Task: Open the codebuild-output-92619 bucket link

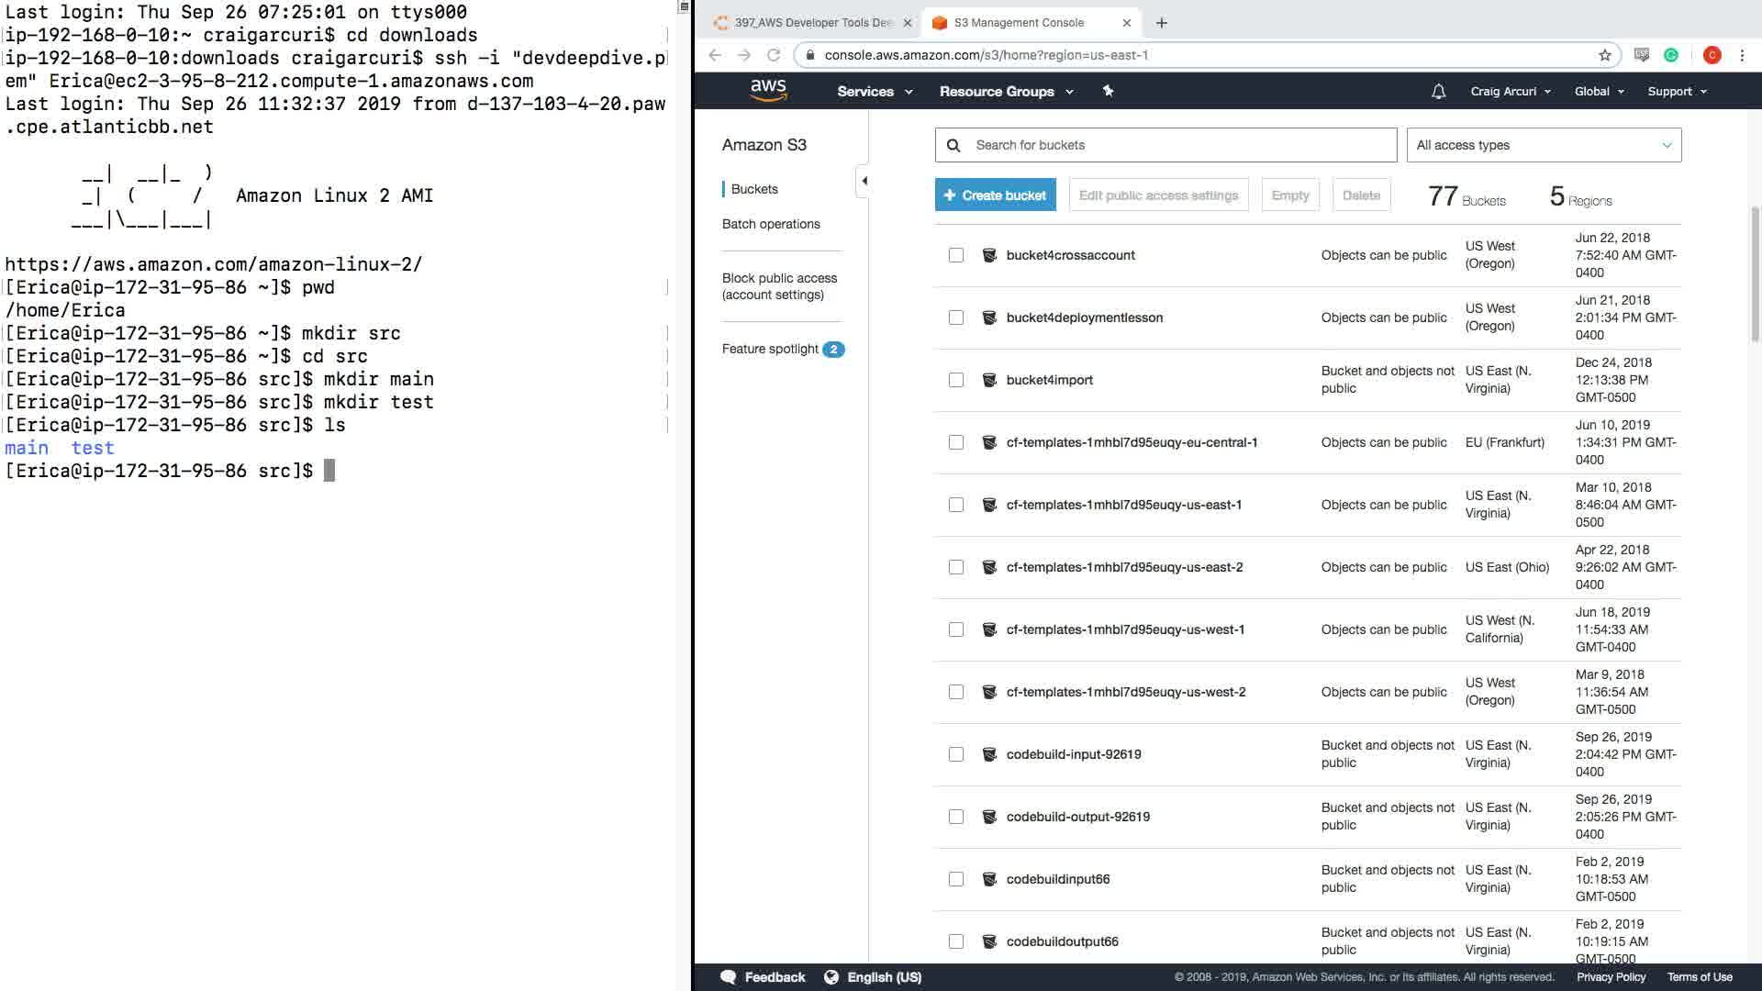Action: tap(1077, 817)
